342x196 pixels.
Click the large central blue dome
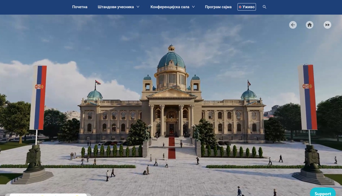point(171,60)
